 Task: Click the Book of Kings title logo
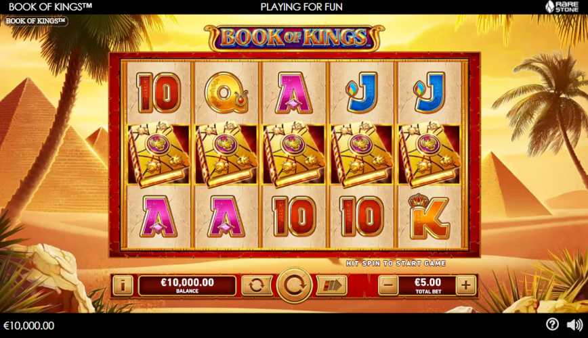295,37
